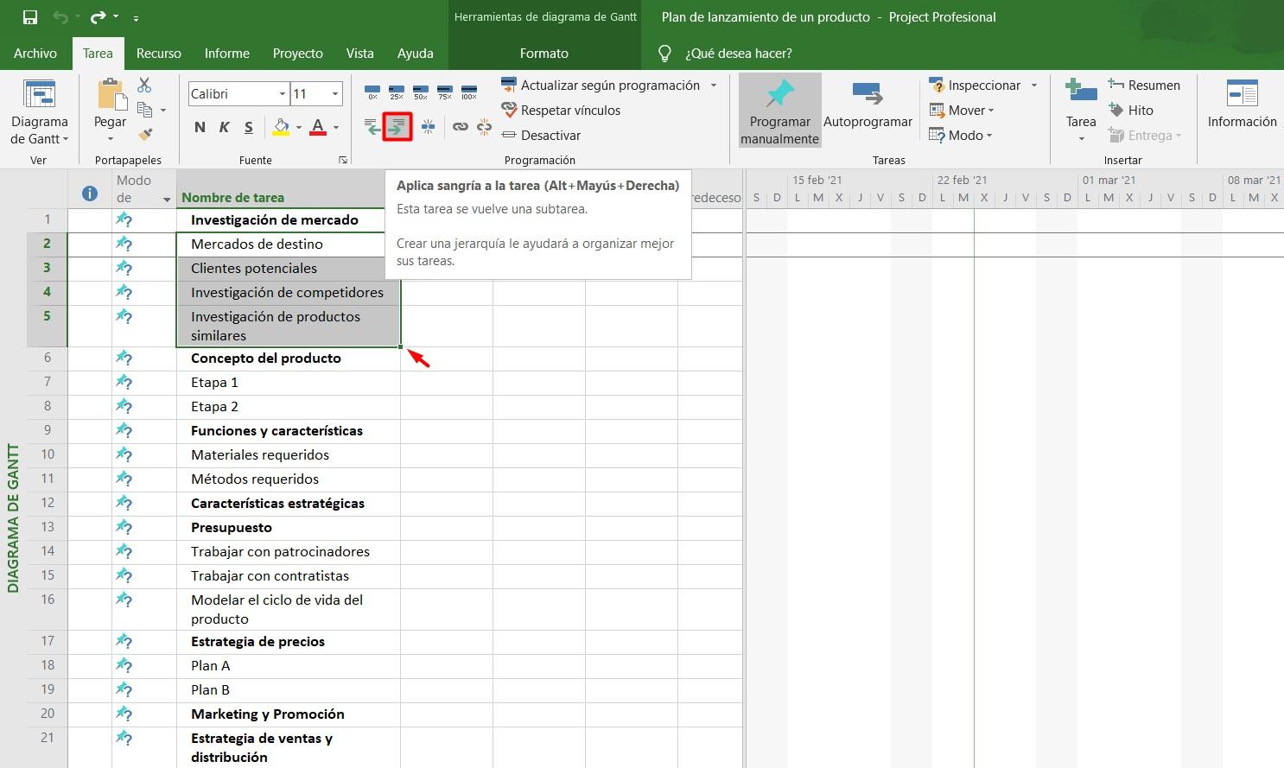Click Autoprogramar scheduling button
This screenshot has height=768, width=1284.
(x=868, y=105)
